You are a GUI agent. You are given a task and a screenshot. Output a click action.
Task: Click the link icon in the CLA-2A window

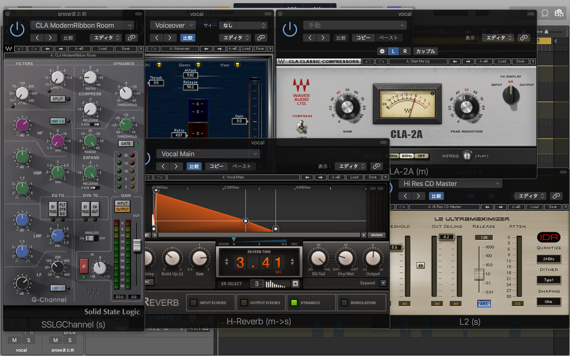(x=524, y=38)
